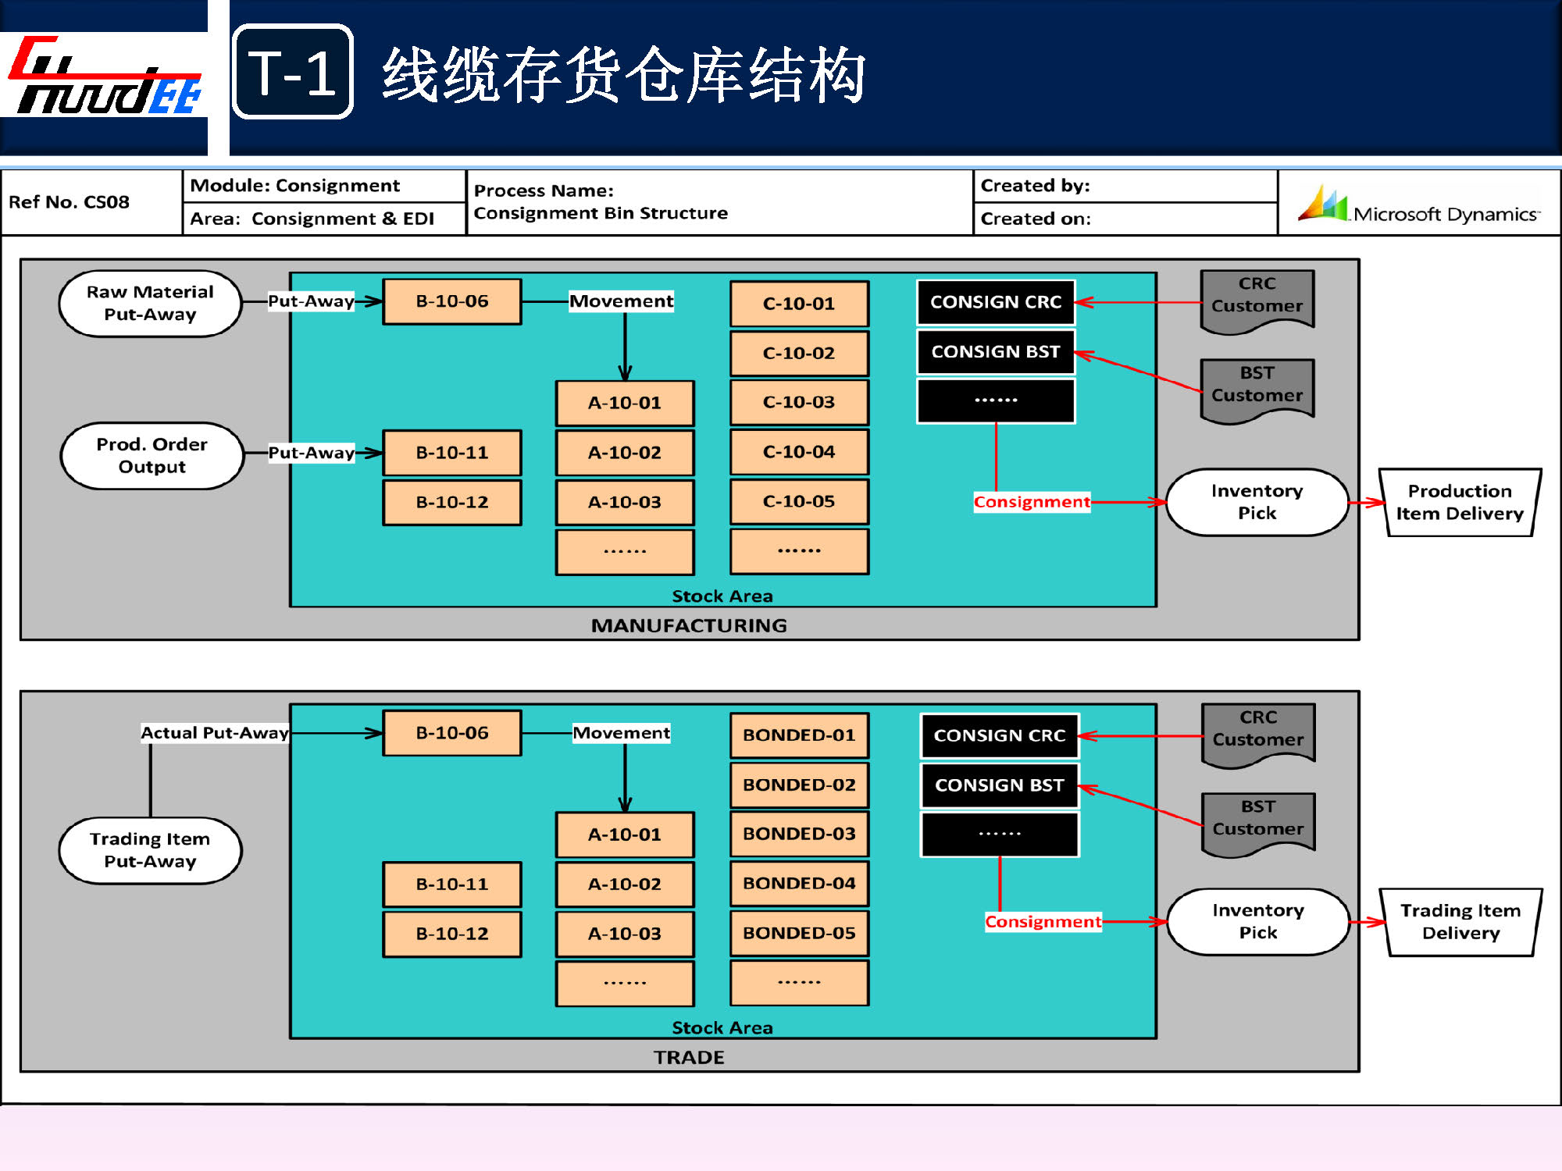Click the BONDED-04 bin box
The height and width of the screenshot is (1171, 1562).
coord(798,884)
